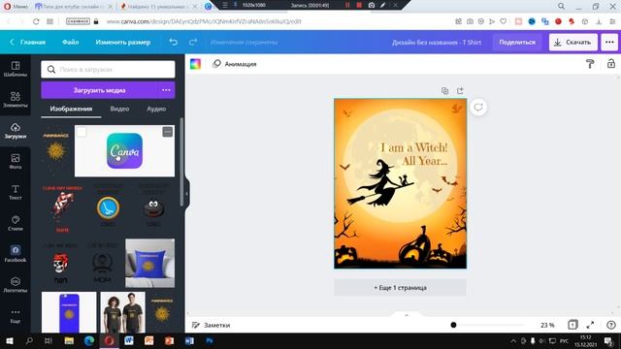
Task: Open the Uploads sidebar panel
Action: 16,131
